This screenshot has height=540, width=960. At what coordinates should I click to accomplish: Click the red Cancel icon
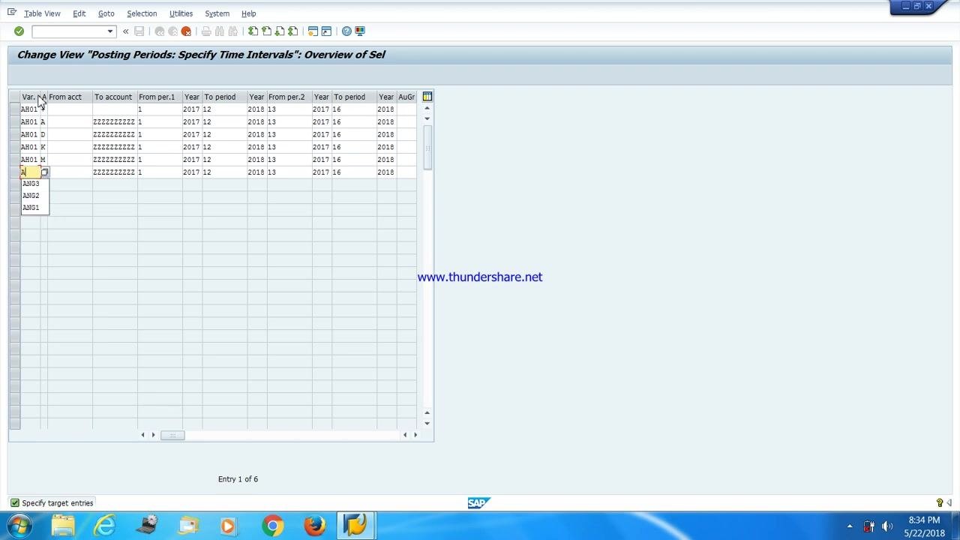point(186,31)
